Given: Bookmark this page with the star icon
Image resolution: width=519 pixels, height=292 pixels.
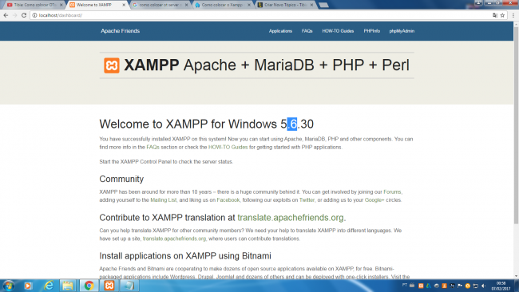Looking at the screenshot, I should click(502, 15).
